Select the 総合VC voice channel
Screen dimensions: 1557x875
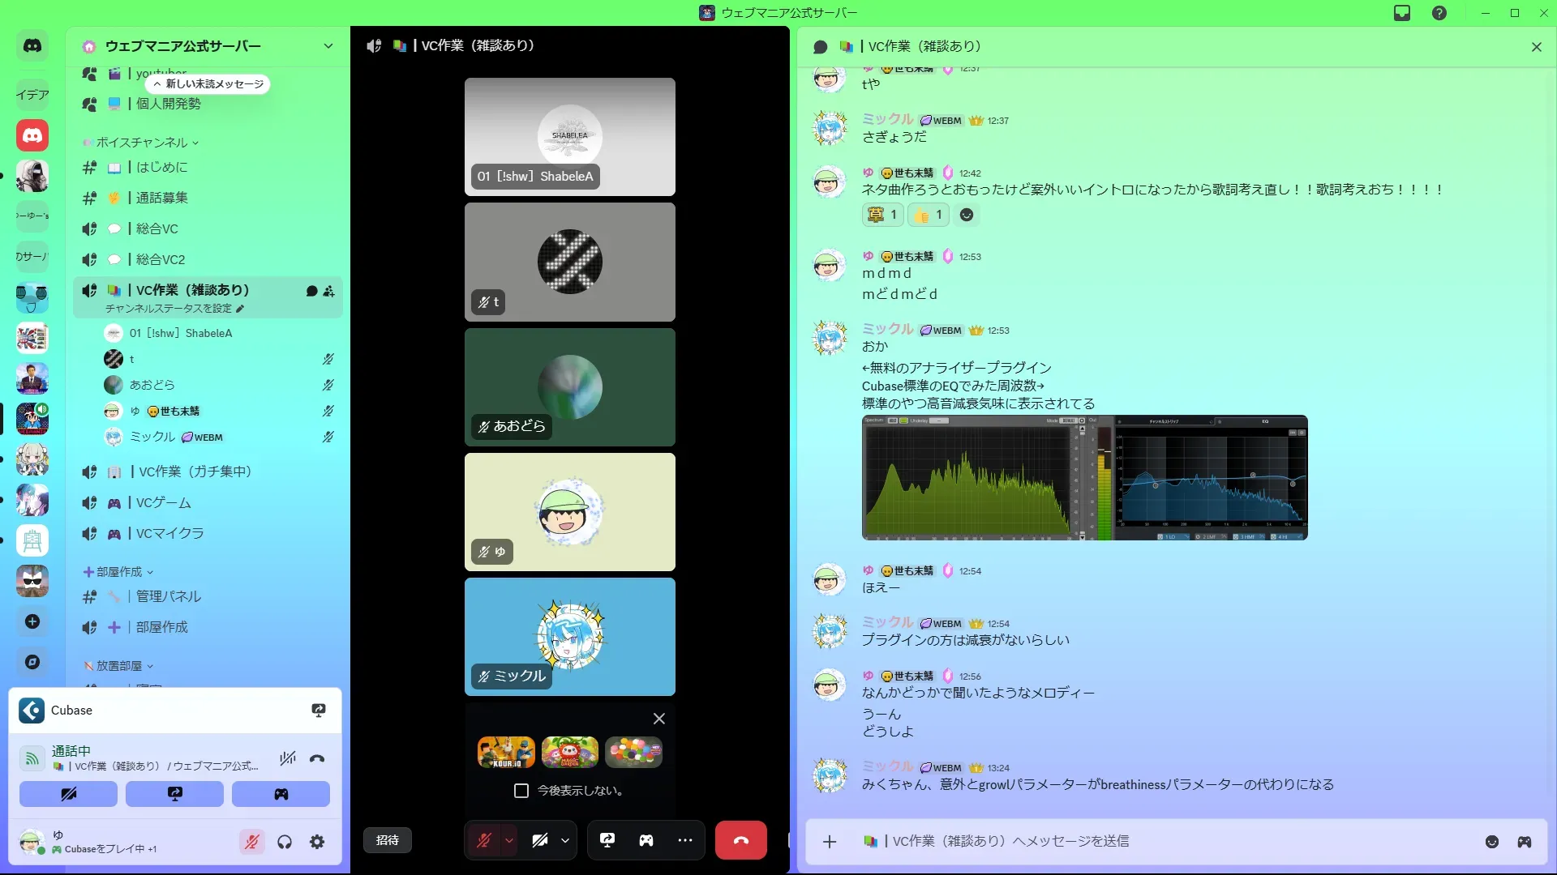157,229
